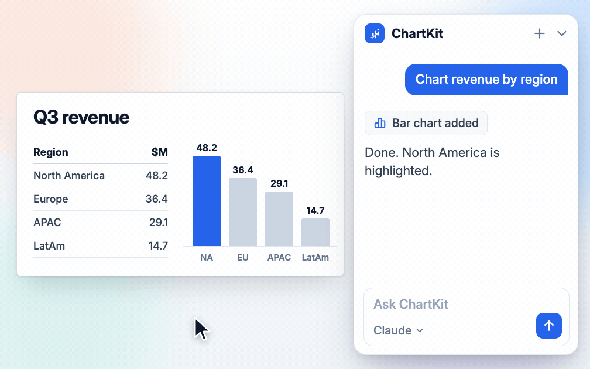The height and width of the screenshot is (369, 590).
Task: Click the APAC axis label under chart
Action: click(x=279, y=258)
